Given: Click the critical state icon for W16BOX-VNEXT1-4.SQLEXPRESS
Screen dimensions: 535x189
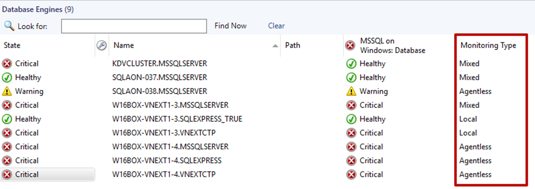Looking at the screenshot, I should [x=7, y=160].
